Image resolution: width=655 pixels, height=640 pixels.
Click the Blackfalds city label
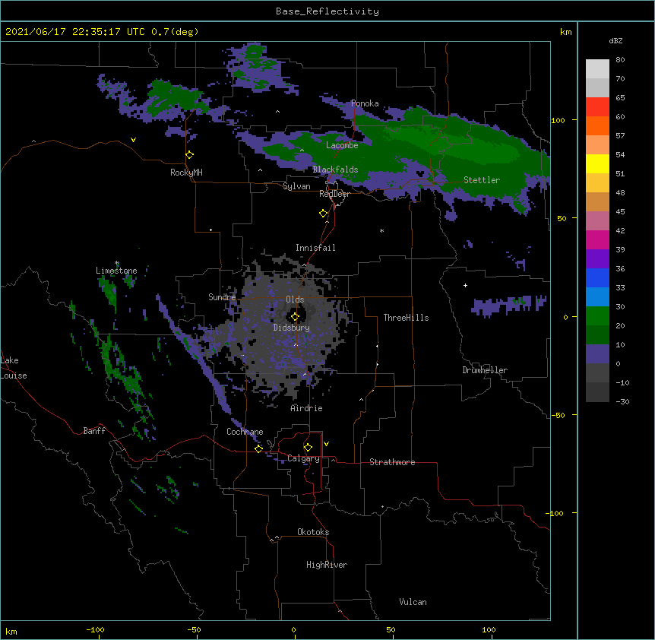335,170
